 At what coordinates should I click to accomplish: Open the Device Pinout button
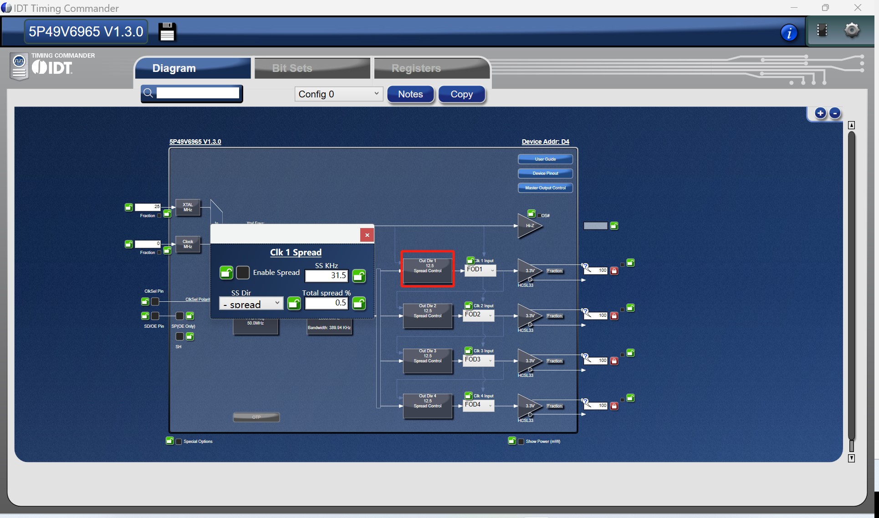(x=545, y=173)
